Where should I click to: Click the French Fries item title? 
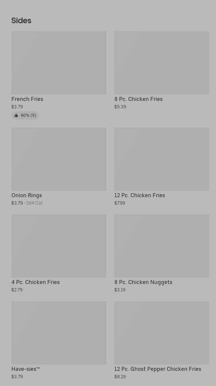pyautogui.click(x=28, y=99)
